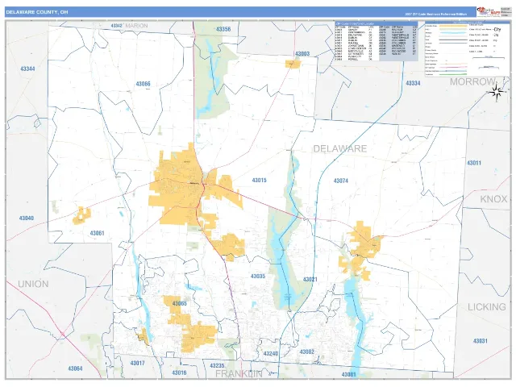Select the ZIP code label 43356

[x=223, y=29]
